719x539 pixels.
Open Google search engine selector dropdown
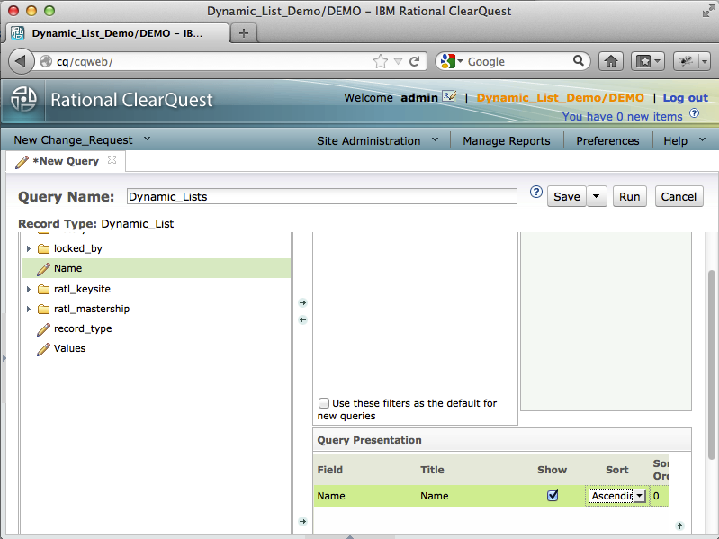click(x=461, y=61)
